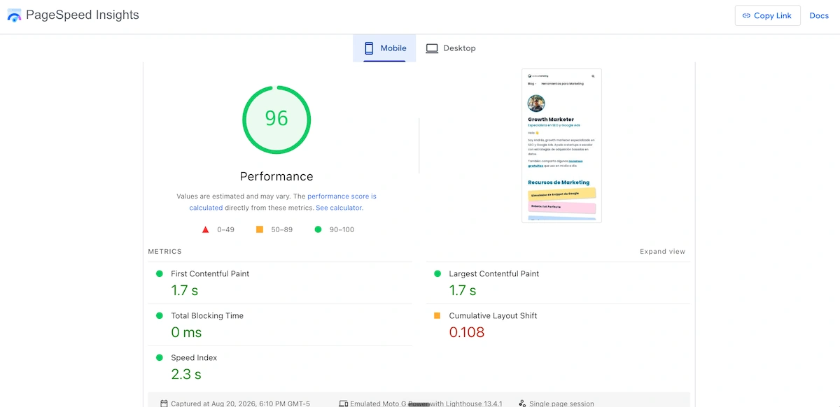The height and width of the screenshot is (407, 840).
Task: Click the Captured at Aug 20, 2026 text
Action: tap(240, 404)
